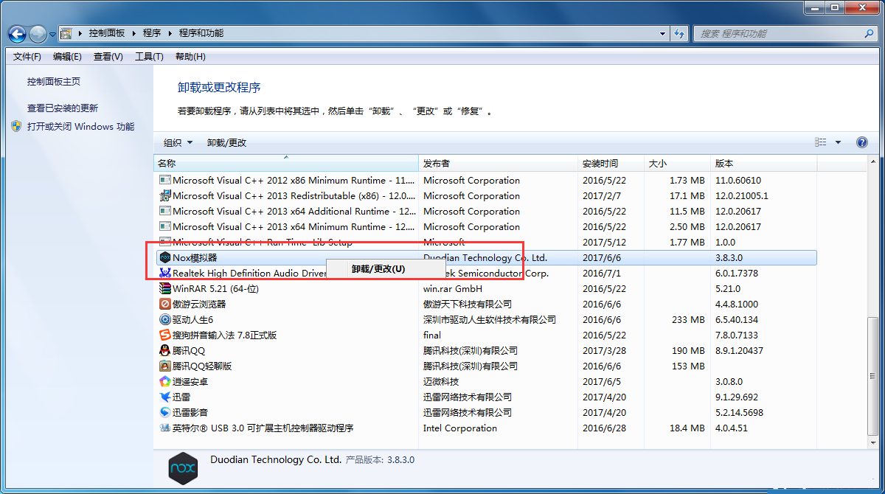This screenshot has width=885, height=494.
Task: Click the 迅雷 bird icon
Action: [165, 397]
